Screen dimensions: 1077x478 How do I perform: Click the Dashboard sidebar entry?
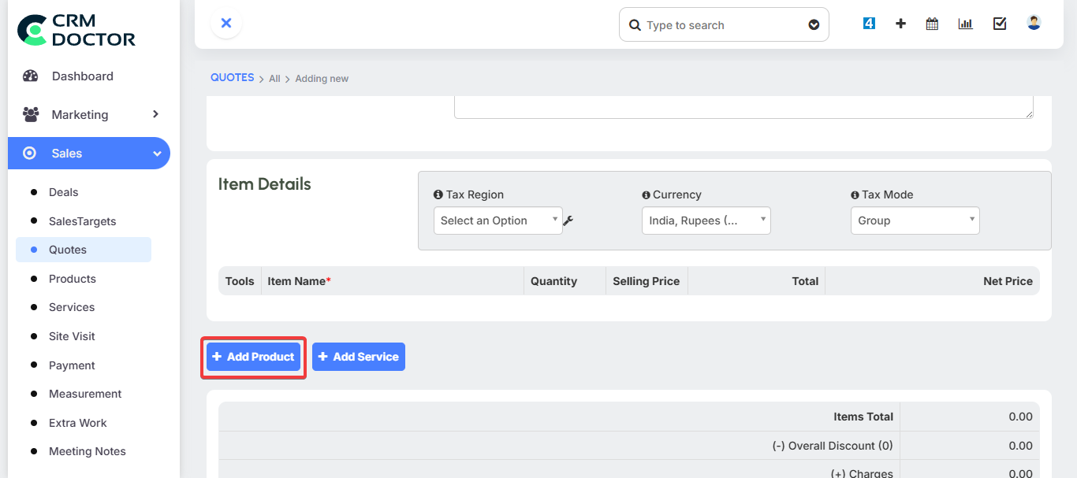(x=82, y=76)
